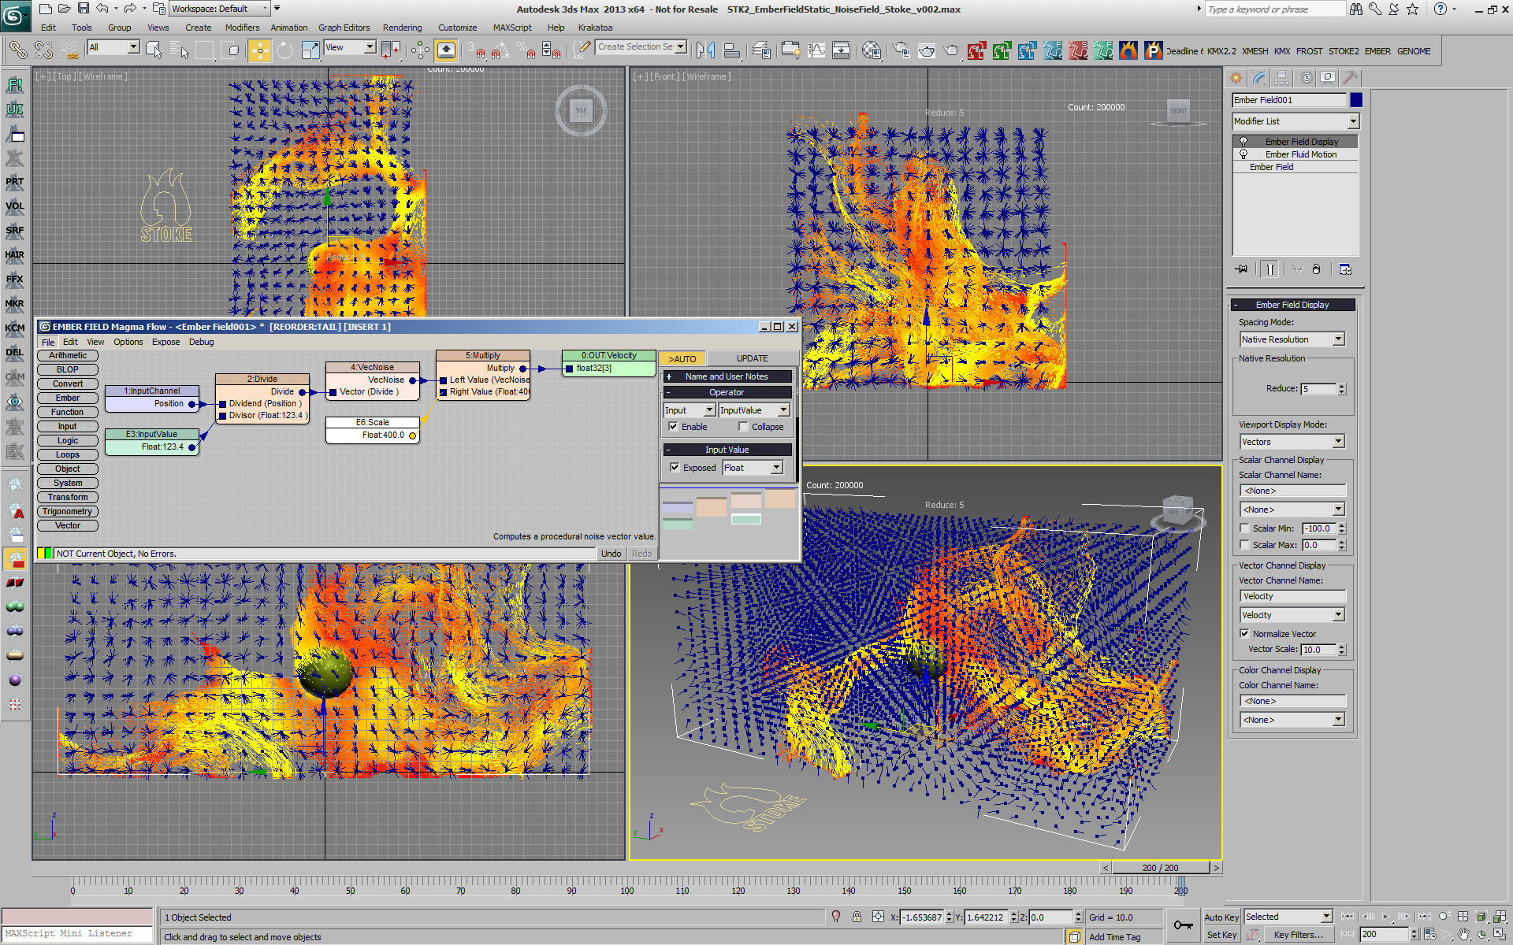Open the MAXScript menu

point(512,28)
